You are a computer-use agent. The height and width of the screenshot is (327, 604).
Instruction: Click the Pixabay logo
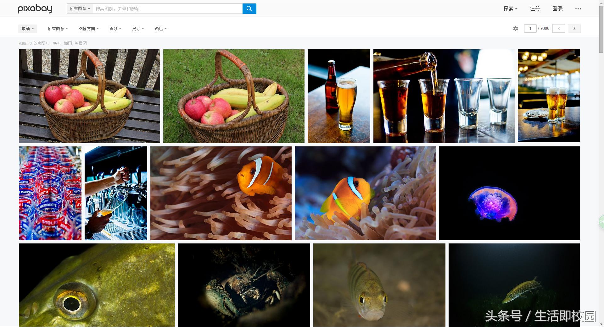click(35, 9)
